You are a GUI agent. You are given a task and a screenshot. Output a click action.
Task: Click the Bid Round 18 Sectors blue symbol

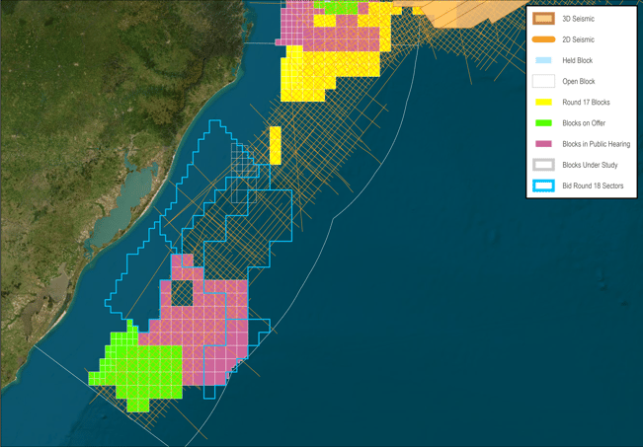(543, 186)
